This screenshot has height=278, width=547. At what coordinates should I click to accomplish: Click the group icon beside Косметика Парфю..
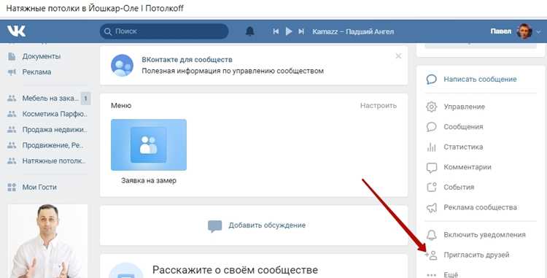[x=12, y=114]
